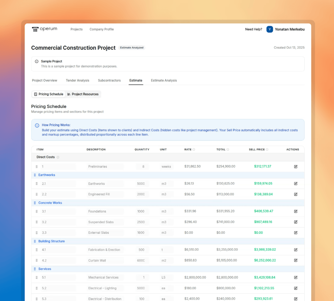Edit the Mechanical Services line item

point(296,277)
